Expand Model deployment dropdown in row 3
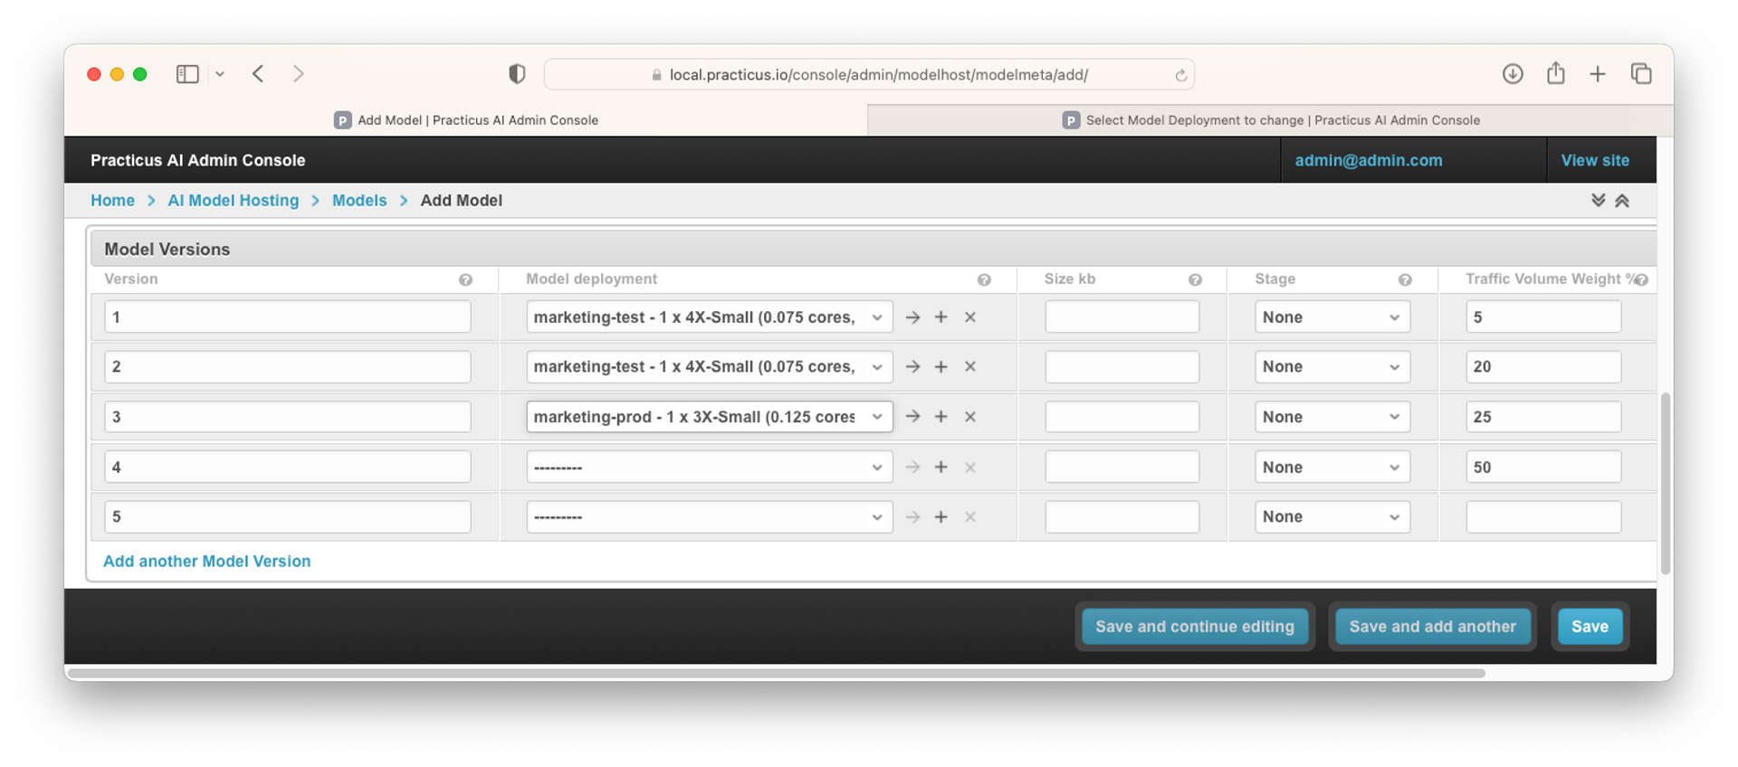Image resolution: width=1738 pixels, height=767 pixels. (708, 417)
